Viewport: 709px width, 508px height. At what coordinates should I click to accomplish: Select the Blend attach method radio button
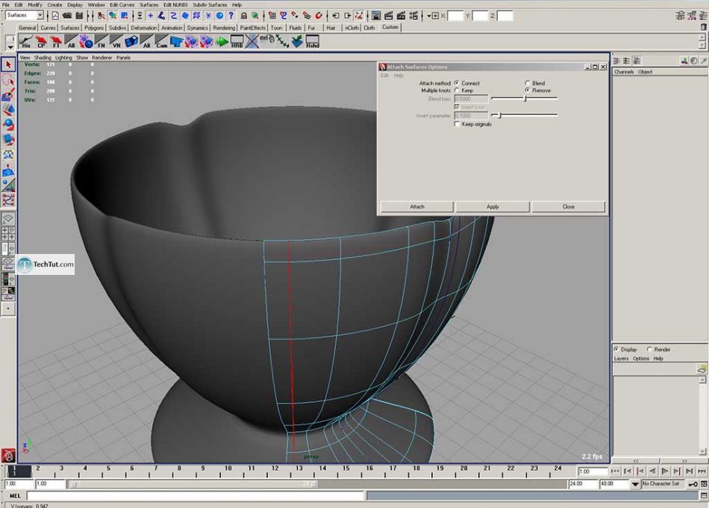[528, 83]
